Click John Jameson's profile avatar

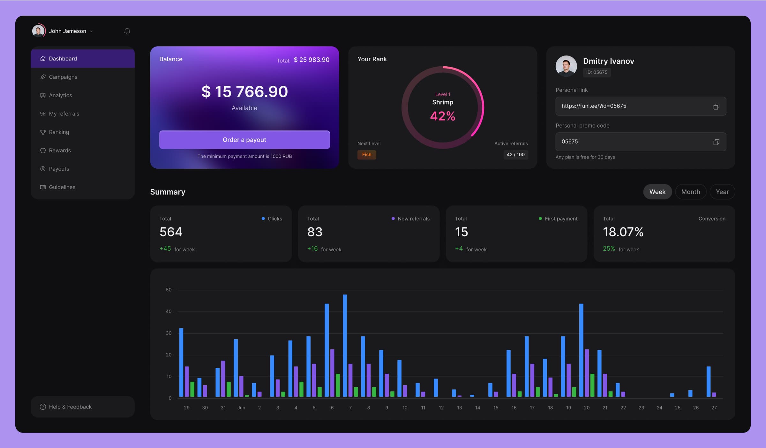point(38,31)
